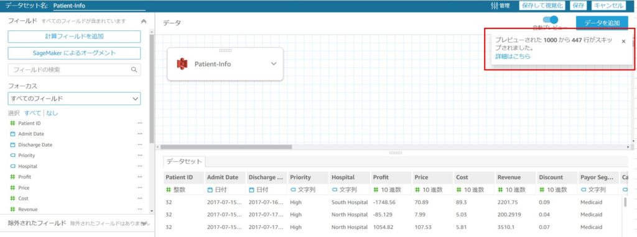
Task: Click the Revenue number type icon in field list
Action: tap(12, 209)
